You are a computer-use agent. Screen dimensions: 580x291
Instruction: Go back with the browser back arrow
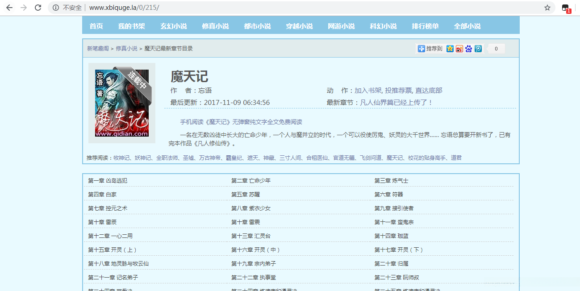[x=9, y=8]
